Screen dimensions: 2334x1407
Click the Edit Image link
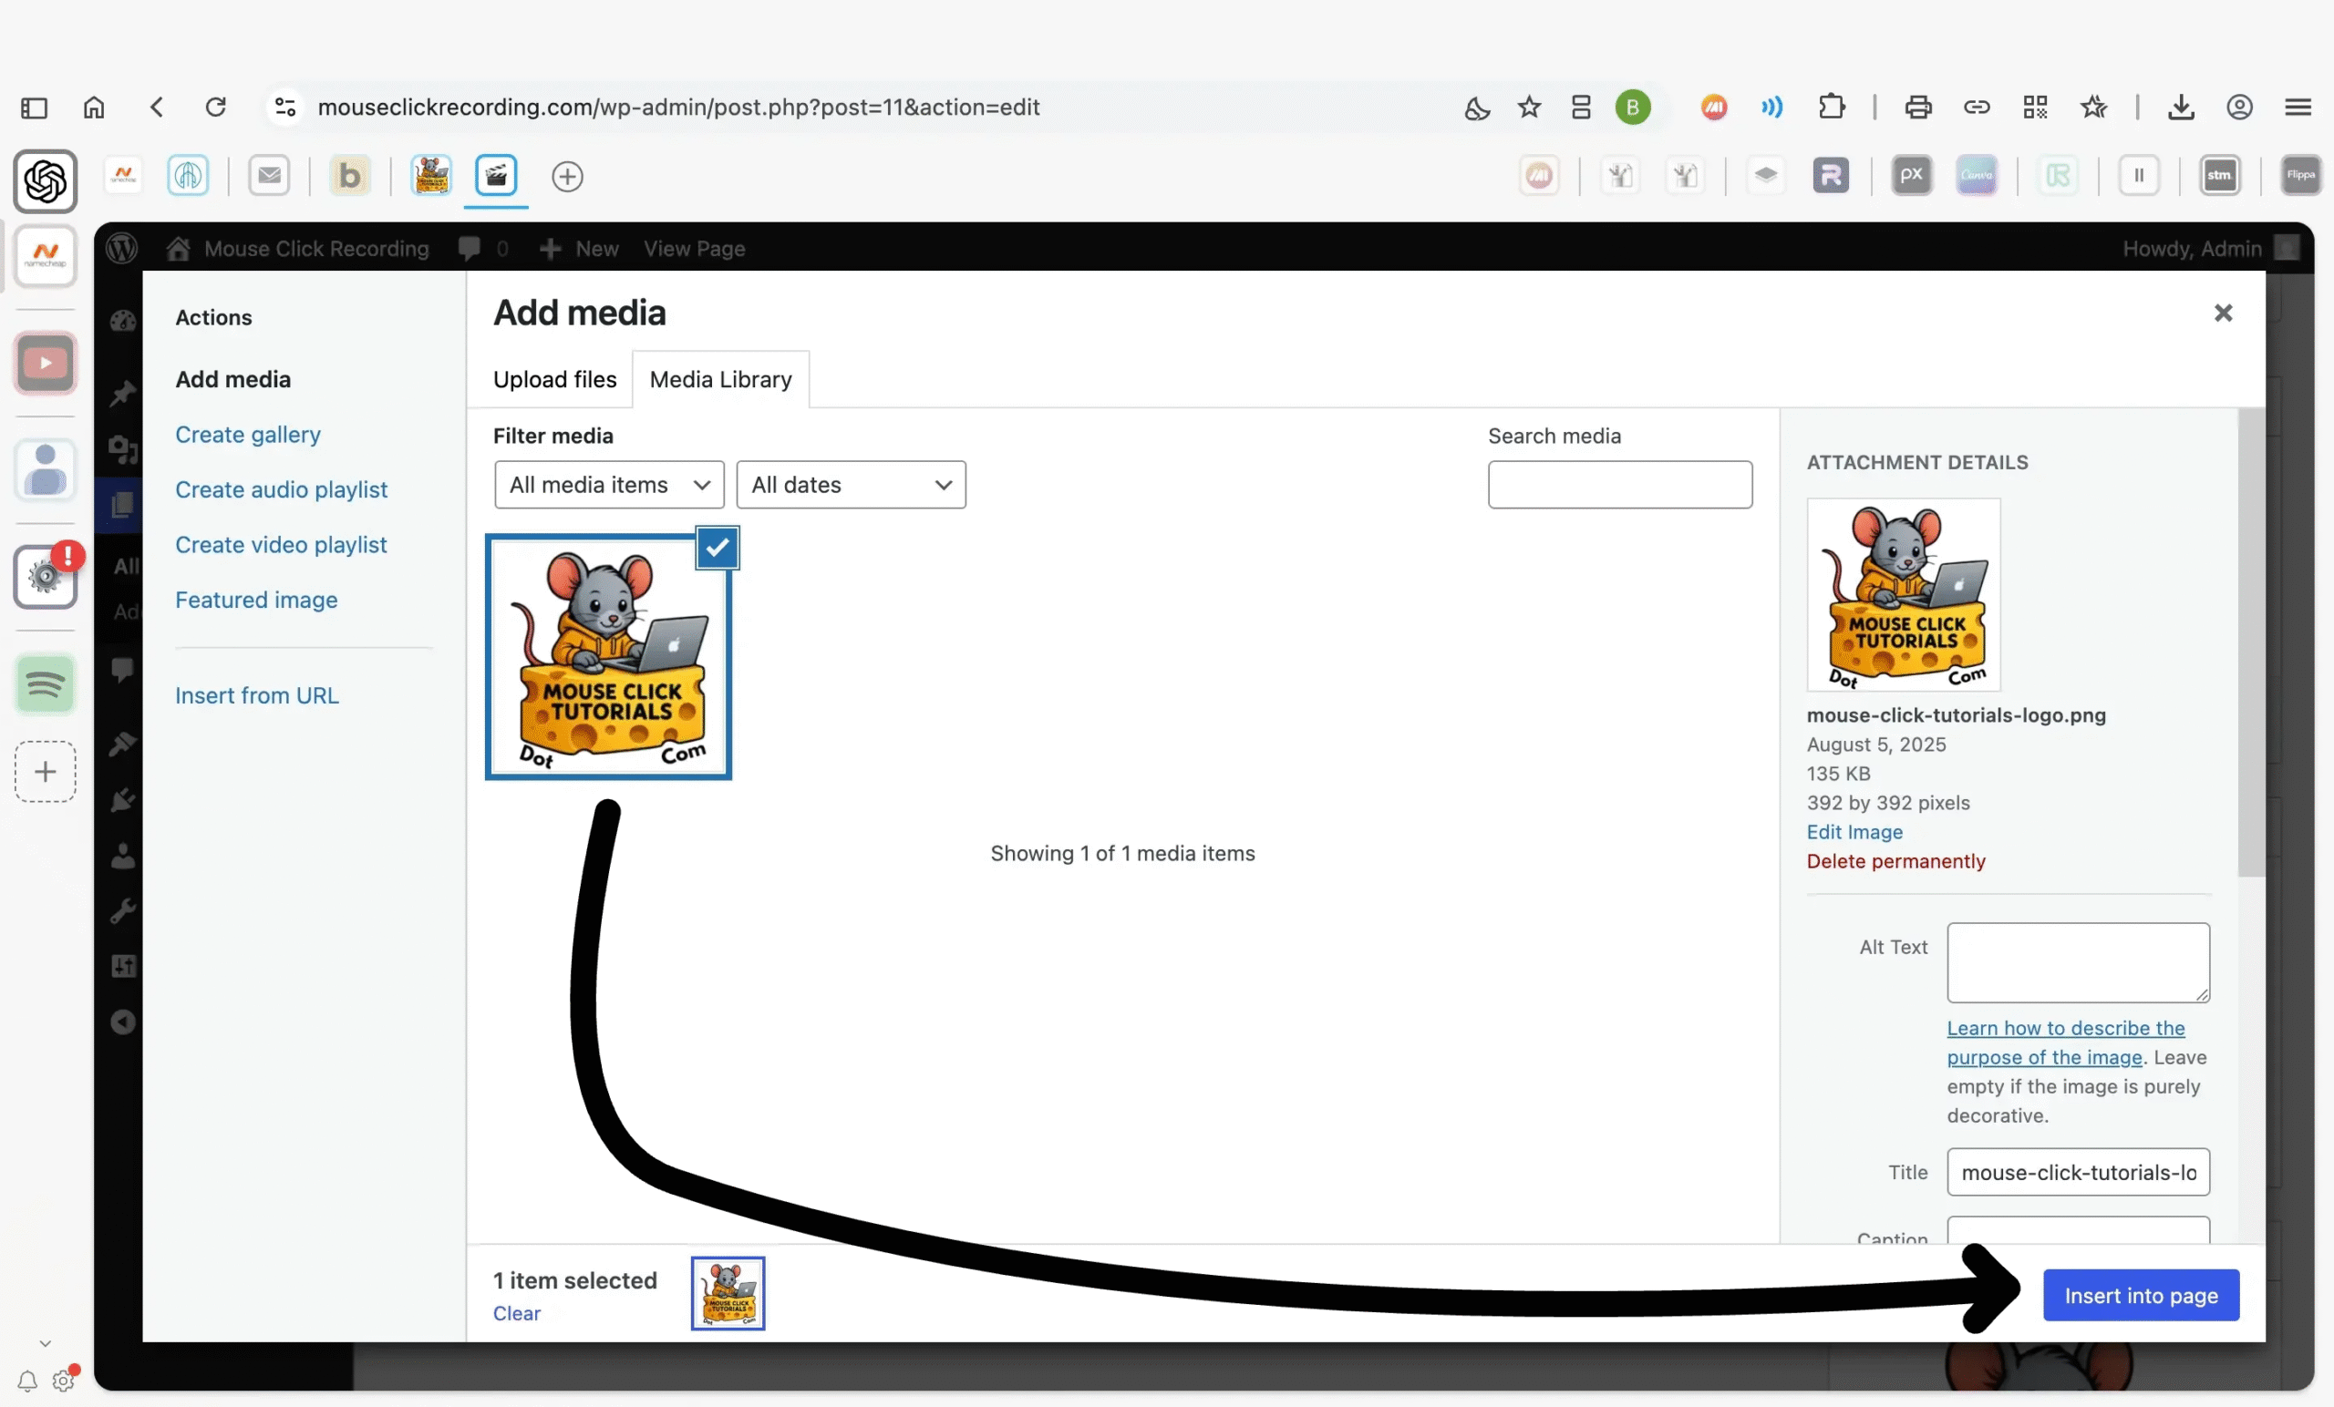click(1854, 831)
